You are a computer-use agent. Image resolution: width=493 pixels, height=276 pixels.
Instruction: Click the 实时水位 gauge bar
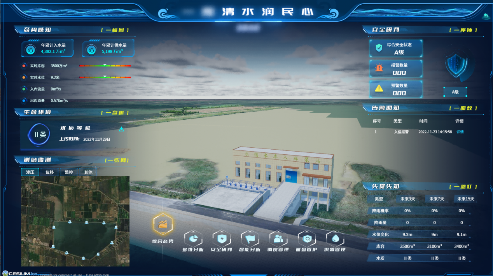105,77
